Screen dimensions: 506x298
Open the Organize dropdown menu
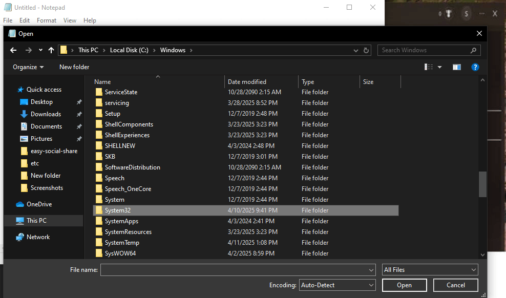pos(28,67)
